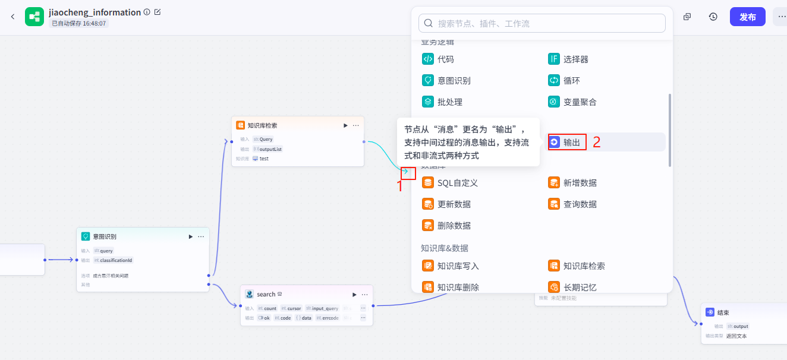
Task: Expand hidden input parameters of search node
Action: click(x=363, y=308)
